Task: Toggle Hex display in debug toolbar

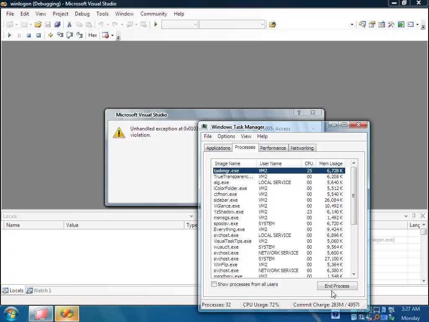Action: pyautogui.click(x=93, y=35)
